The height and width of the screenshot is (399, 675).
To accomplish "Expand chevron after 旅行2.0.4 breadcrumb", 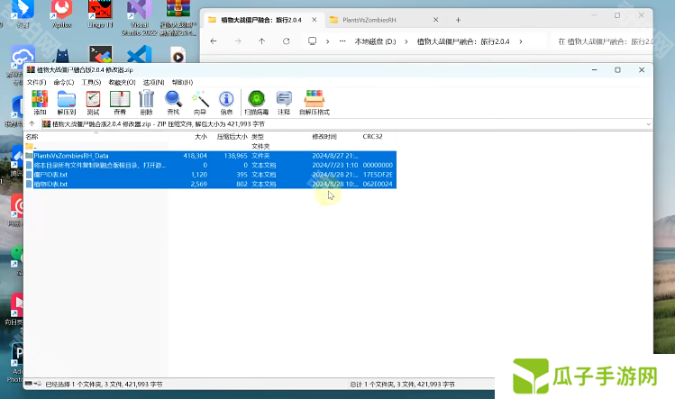I will coord(521,41).
